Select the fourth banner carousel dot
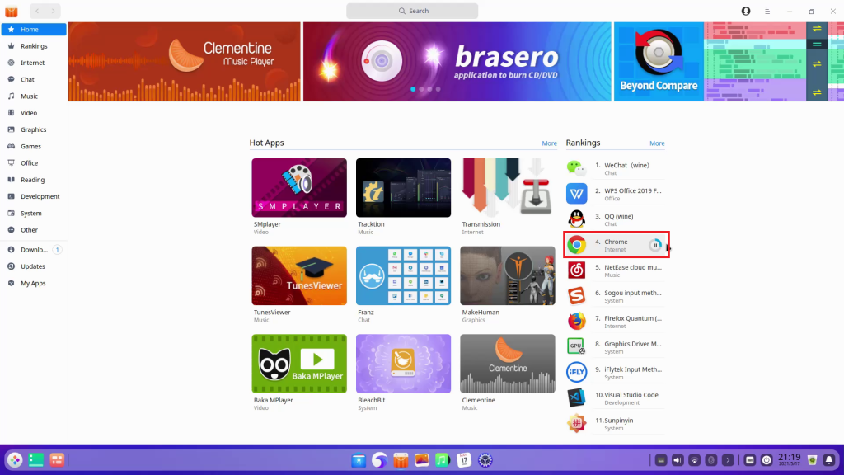Screen dimensions: 844x475 438,89
